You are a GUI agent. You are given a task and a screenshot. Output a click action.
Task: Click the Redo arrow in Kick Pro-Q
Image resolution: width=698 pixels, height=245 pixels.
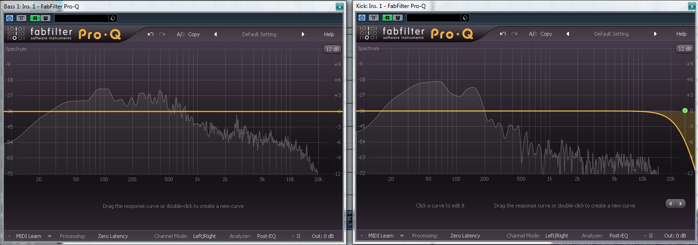coord(514,34)
